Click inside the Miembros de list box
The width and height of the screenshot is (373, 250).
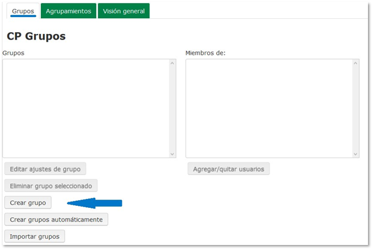pyautogui.click(x=269, y=108)
